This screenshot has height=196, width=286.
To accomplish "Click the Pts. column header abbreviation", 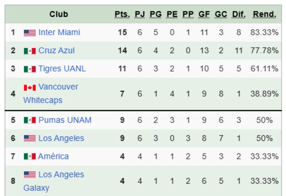I will pos(122,14).
